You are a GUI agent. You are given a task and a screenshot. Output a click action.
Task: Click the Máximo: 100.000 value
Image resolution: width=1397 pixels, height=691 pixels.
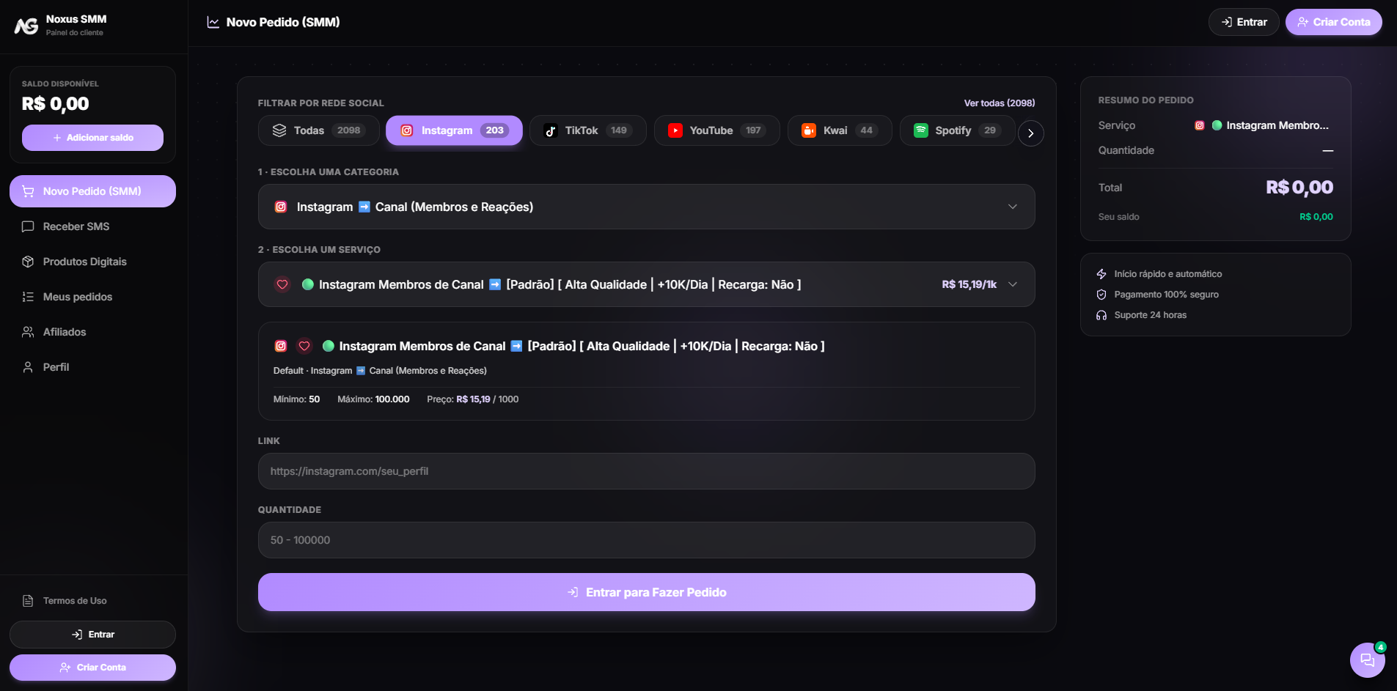pos(392,399)
